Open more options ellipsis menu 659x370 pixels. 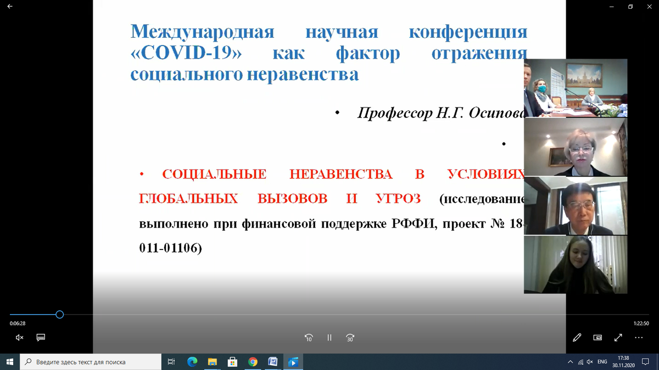point(639,338)
